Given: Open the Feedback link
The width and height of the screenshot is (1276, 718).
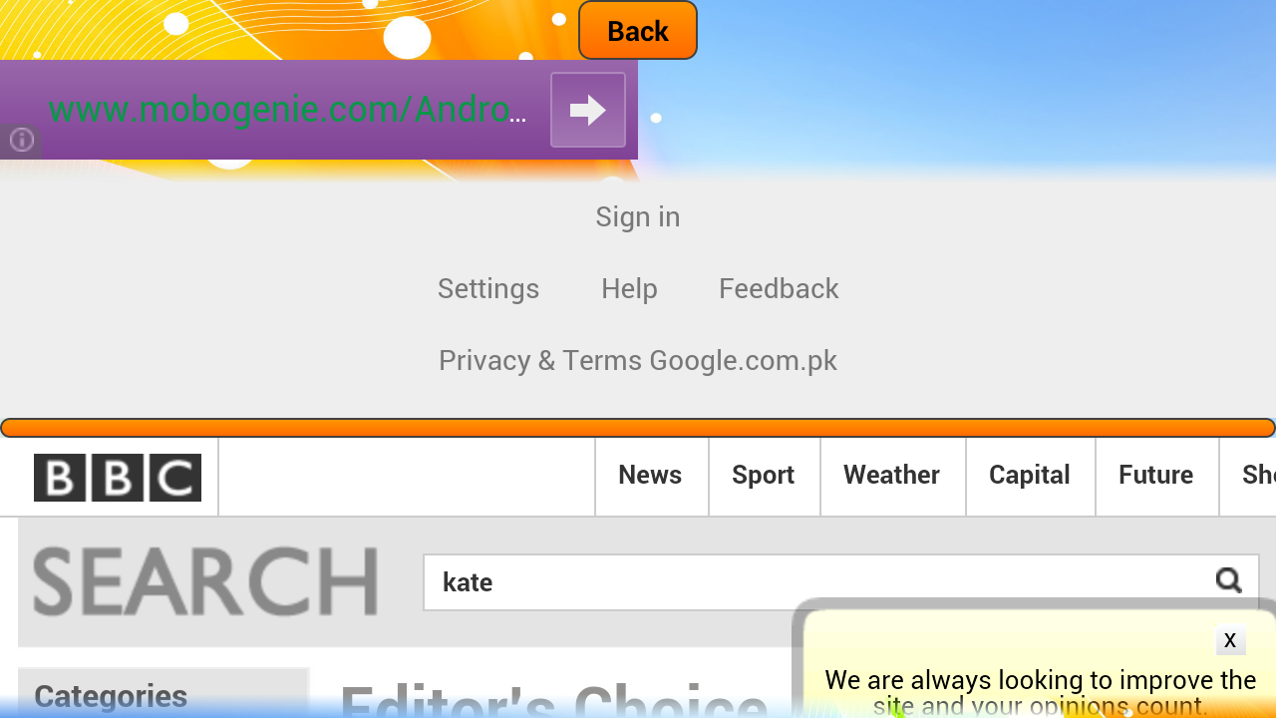Looking at the screenshot, I should click(779, 288).
